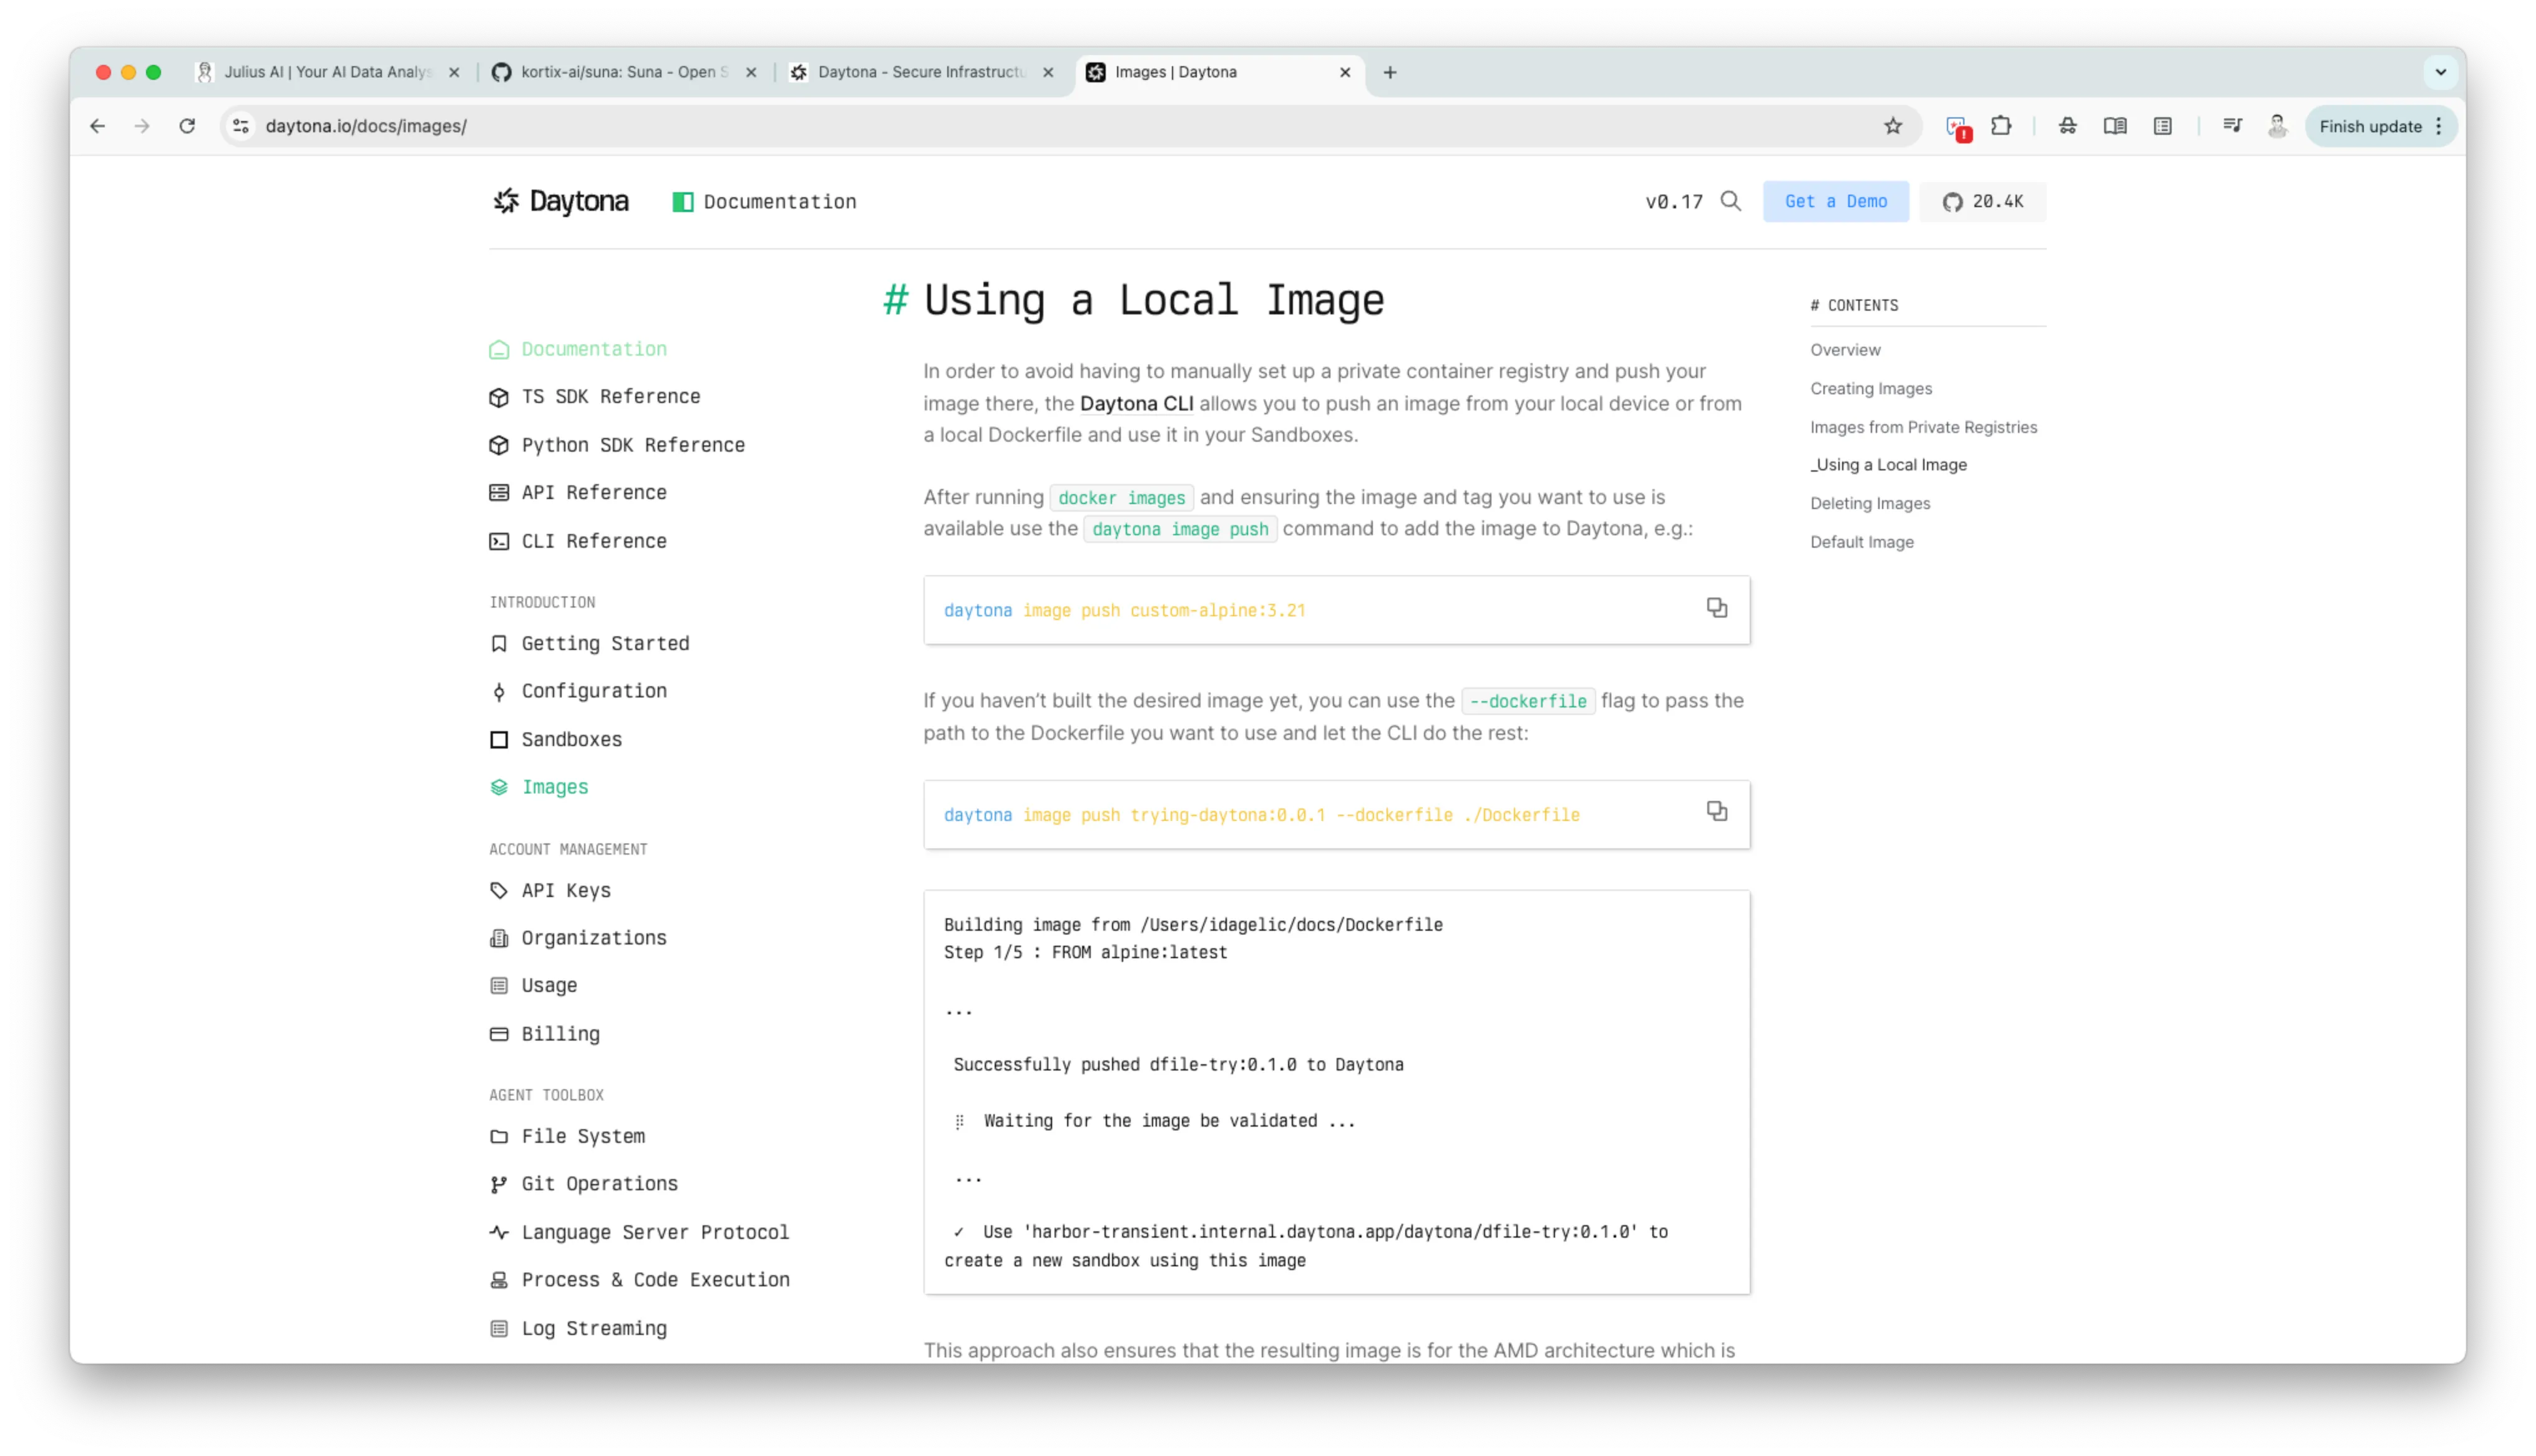This screenshot has height=1456, width=2536.
Task: Open Chrome extensions puzzle icon
Action: click(2000, 126)
